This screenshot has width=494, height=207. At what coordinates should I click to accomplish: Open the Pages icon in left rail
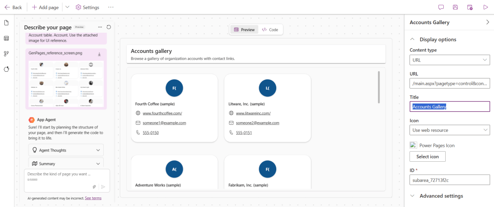point(7,23)
